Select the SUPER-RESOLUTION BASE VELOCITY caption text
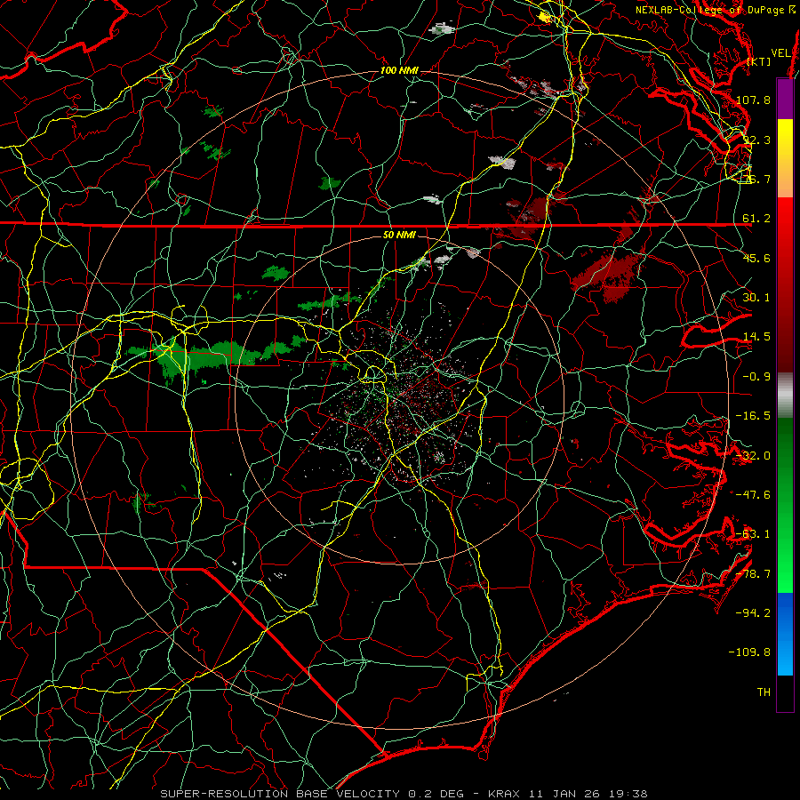Screen dimensions: 800x800 pyautogui.click(x=280, y=794)
